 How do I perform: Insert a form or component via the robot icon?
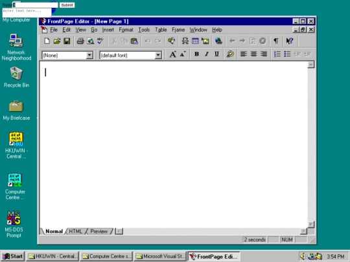point(185,41)
